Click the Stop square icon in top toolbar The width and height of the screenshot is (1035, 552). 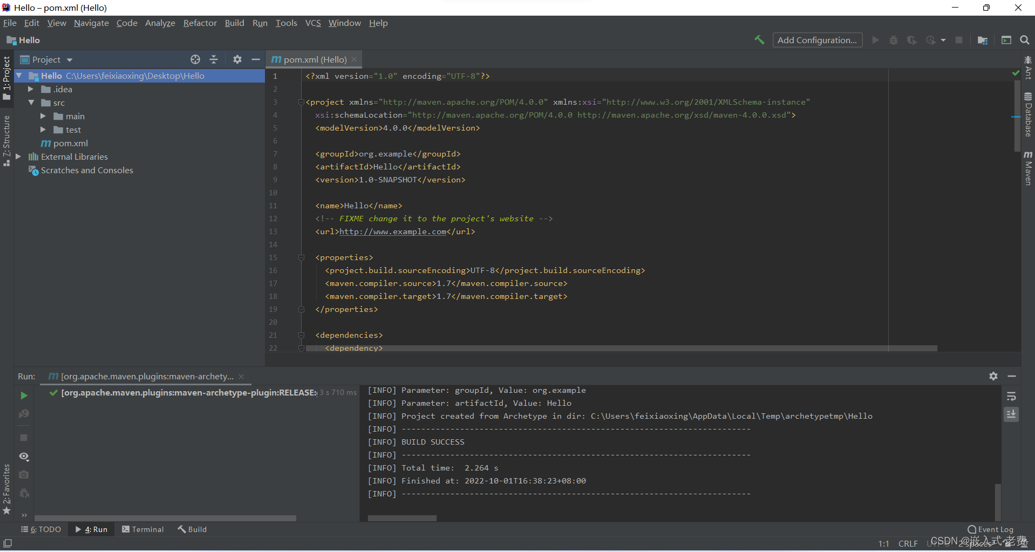959,40
